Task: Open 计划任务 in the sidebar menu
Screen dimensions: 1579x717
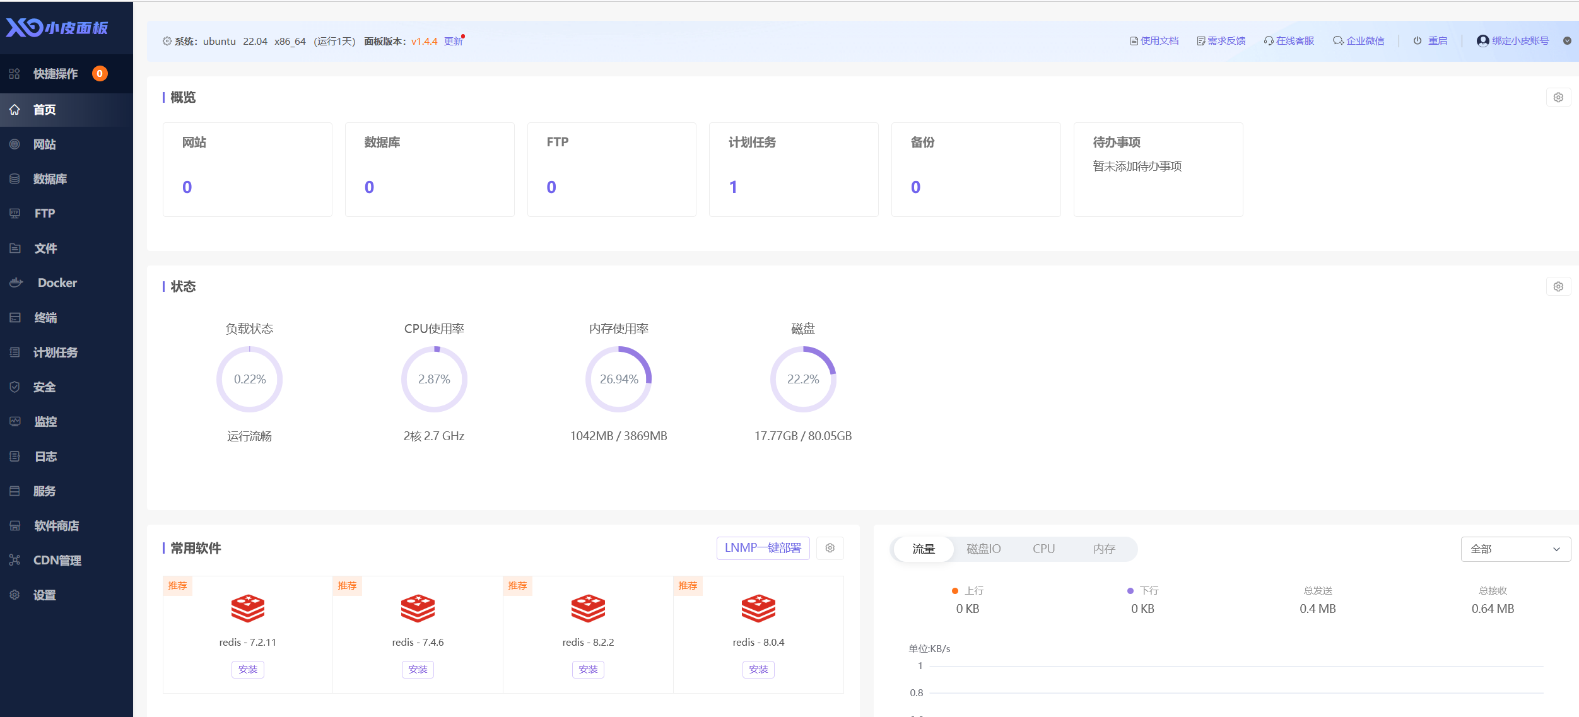Action: (x=66, y=353)
